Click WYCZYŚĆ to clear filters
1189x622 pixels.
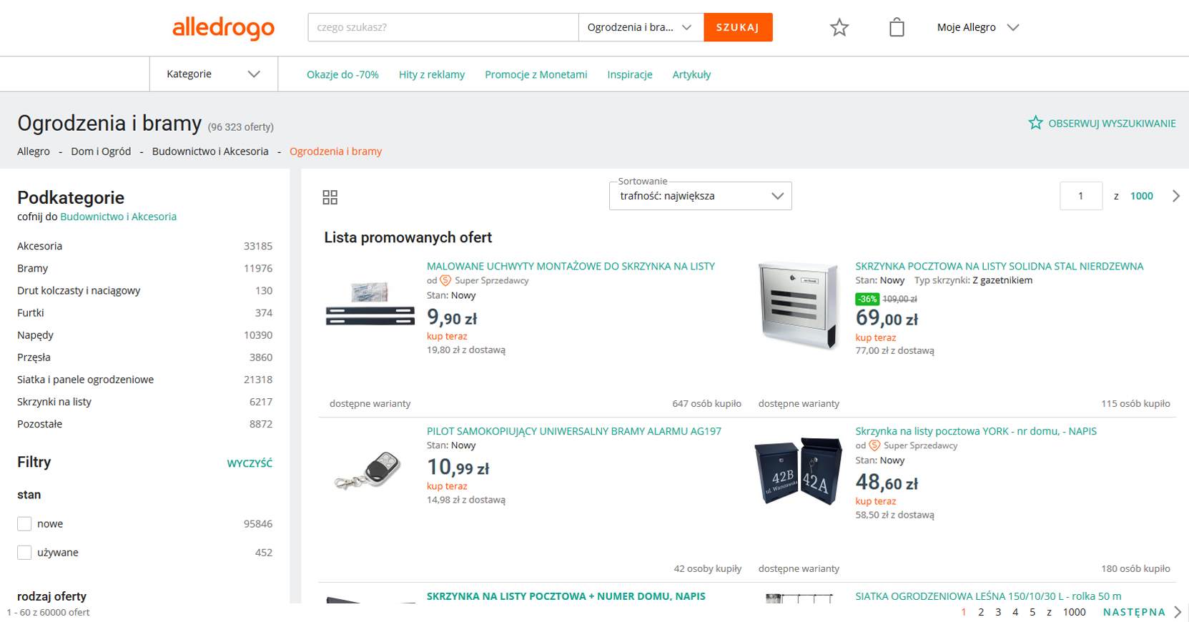(x=250, y=463)
